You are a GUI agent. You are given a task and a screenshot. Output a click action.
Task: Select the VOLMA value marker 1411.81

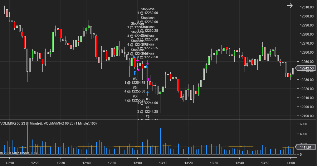click(305, 147)
